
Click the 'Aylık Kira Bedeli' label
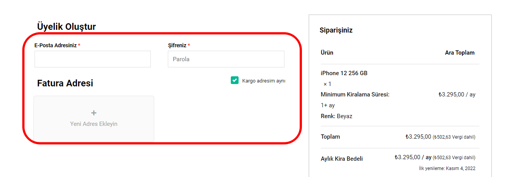[342, 159]
